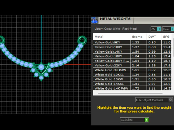Click the METAL WEIGHTS panel title
Image resolution: width=174 pixels, height=130 pixels.
pos(115,19)
